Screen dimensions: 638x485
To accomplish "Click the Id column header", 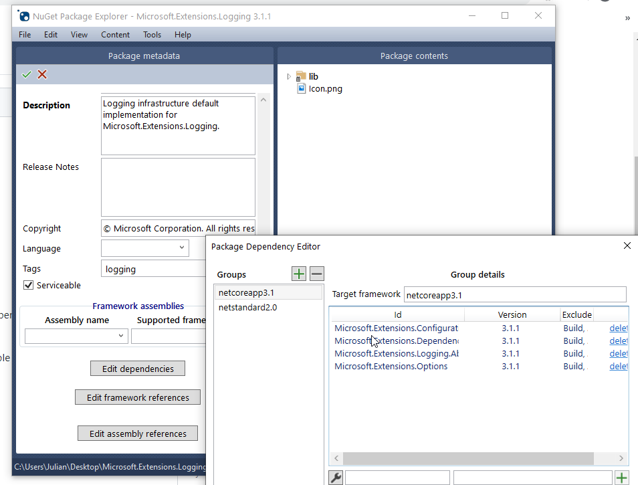I will [397, 314].
